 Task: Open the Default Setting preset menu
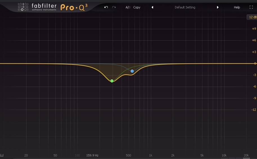(x=185, y=7)
